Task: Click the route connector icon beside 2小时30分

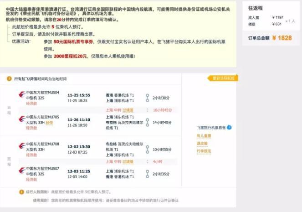Action: pos(147,98)
